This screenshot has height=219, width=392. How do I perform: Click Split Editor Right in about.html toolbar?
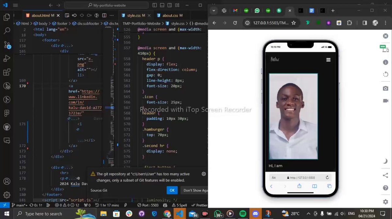coord(104,15)
